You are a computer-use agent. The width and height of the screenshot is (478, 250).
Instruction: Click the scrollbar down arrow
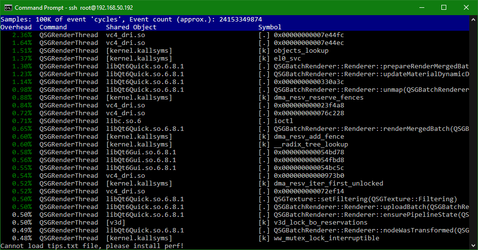tap(473, 245)
